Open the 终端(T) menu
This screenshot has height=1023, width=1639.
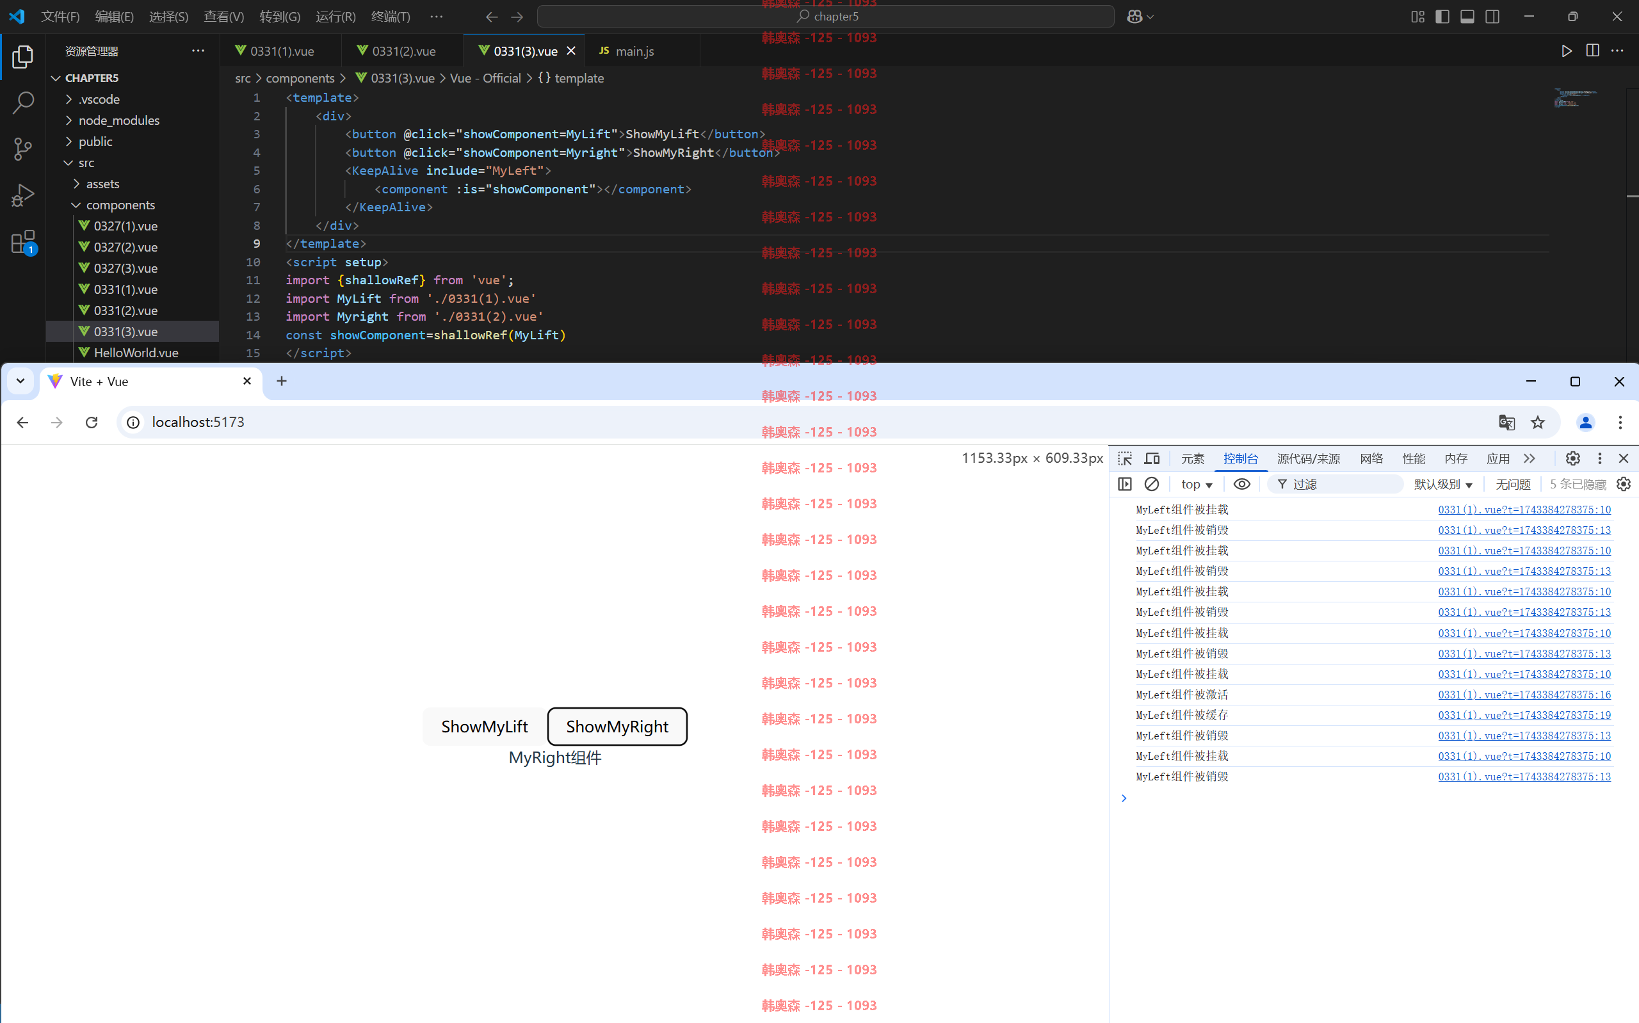coord(391,16)
